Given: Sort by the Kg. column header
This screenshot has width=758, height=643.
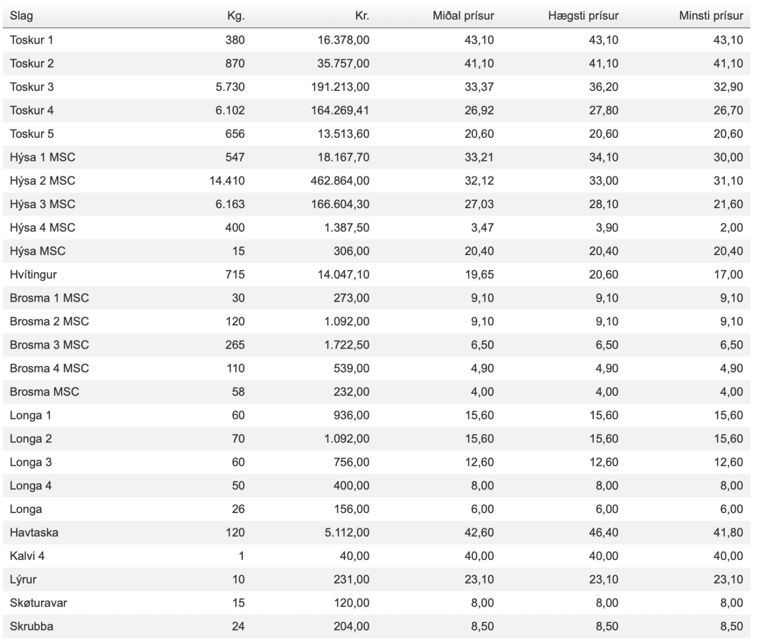Looking at the screenshot, I should coord(236,16).
